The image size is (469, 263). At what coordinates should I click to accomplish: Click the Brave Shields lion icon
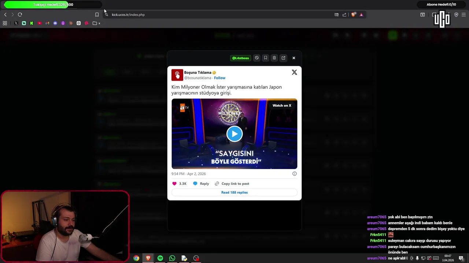(x=353, y=15)
